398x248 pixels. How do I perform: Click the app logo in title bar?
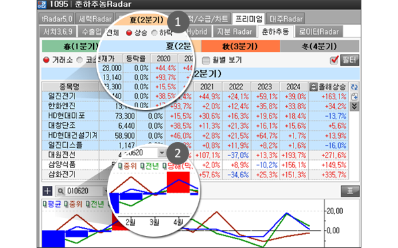click(42, 4)
